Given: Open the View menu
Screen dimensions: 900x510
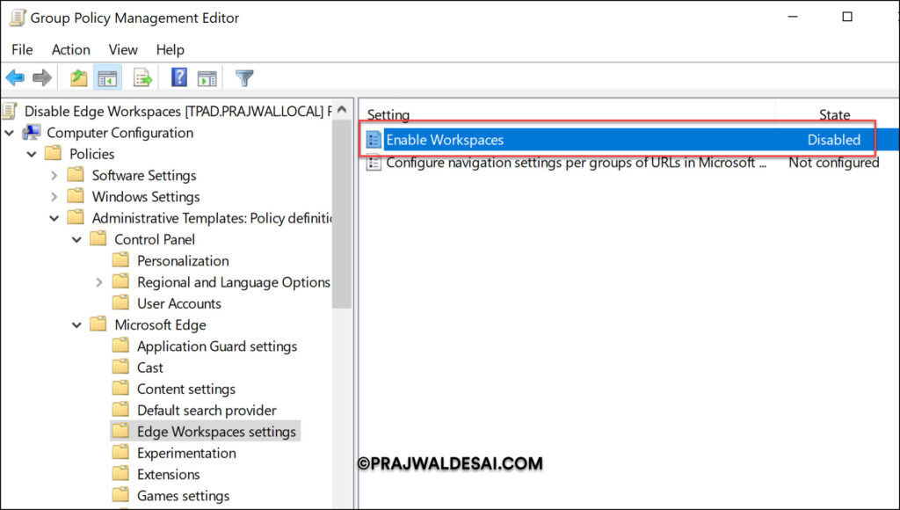Looking at the screenshot, I should [x=123, y=50].
